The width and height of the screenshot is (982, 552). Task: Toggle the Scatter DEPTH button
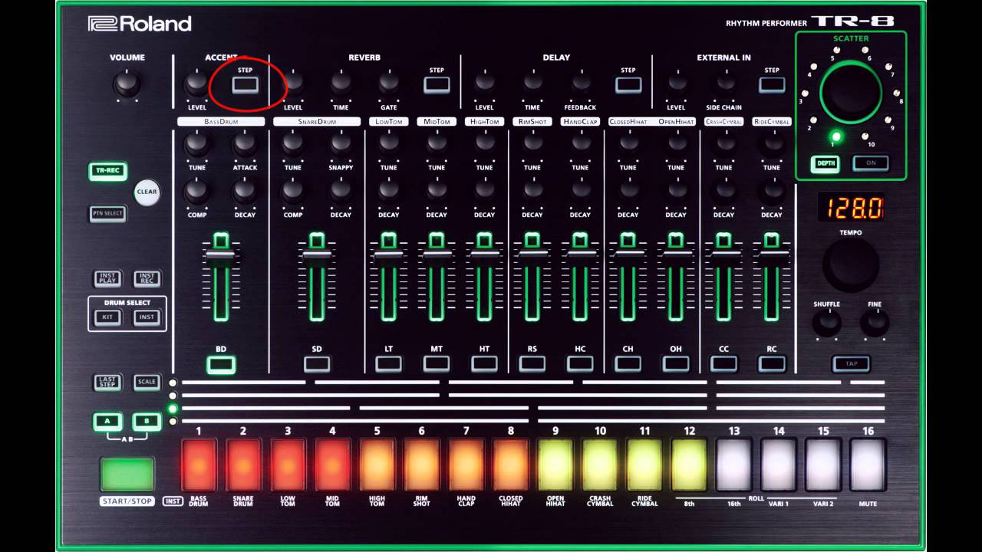(x=825, y=163)
